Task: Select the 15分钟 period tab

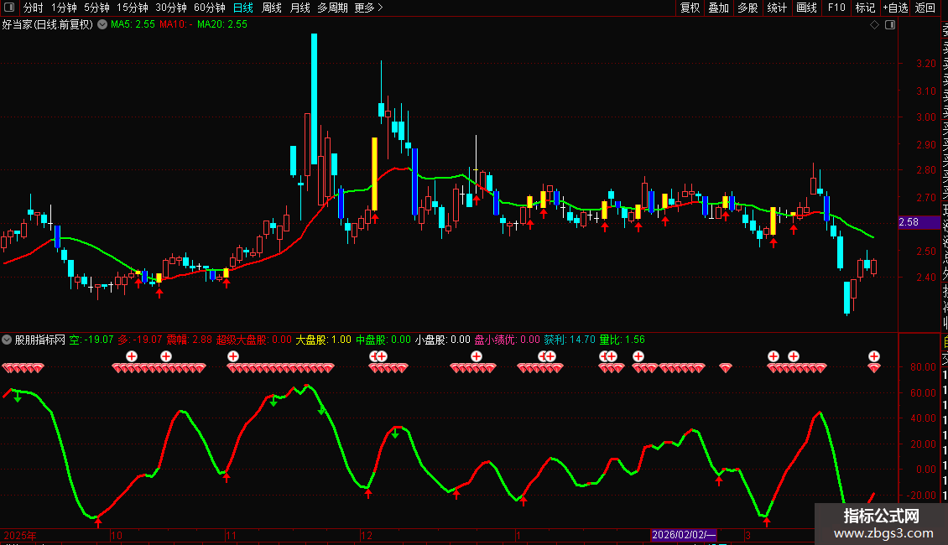Action: (133, 8)
